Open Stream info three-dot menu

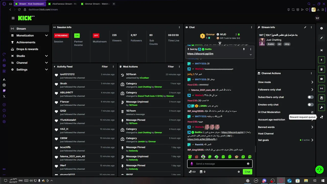coord(311,27)
